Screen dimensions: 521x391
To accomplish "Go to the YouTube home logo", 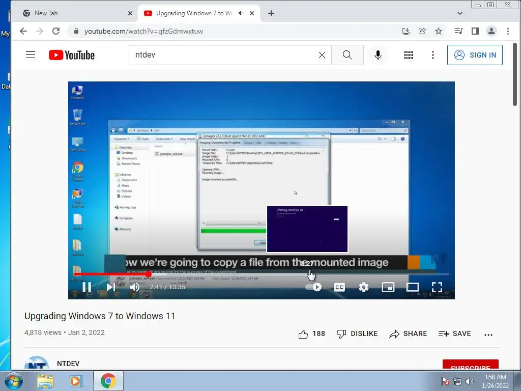I will 72,55.
